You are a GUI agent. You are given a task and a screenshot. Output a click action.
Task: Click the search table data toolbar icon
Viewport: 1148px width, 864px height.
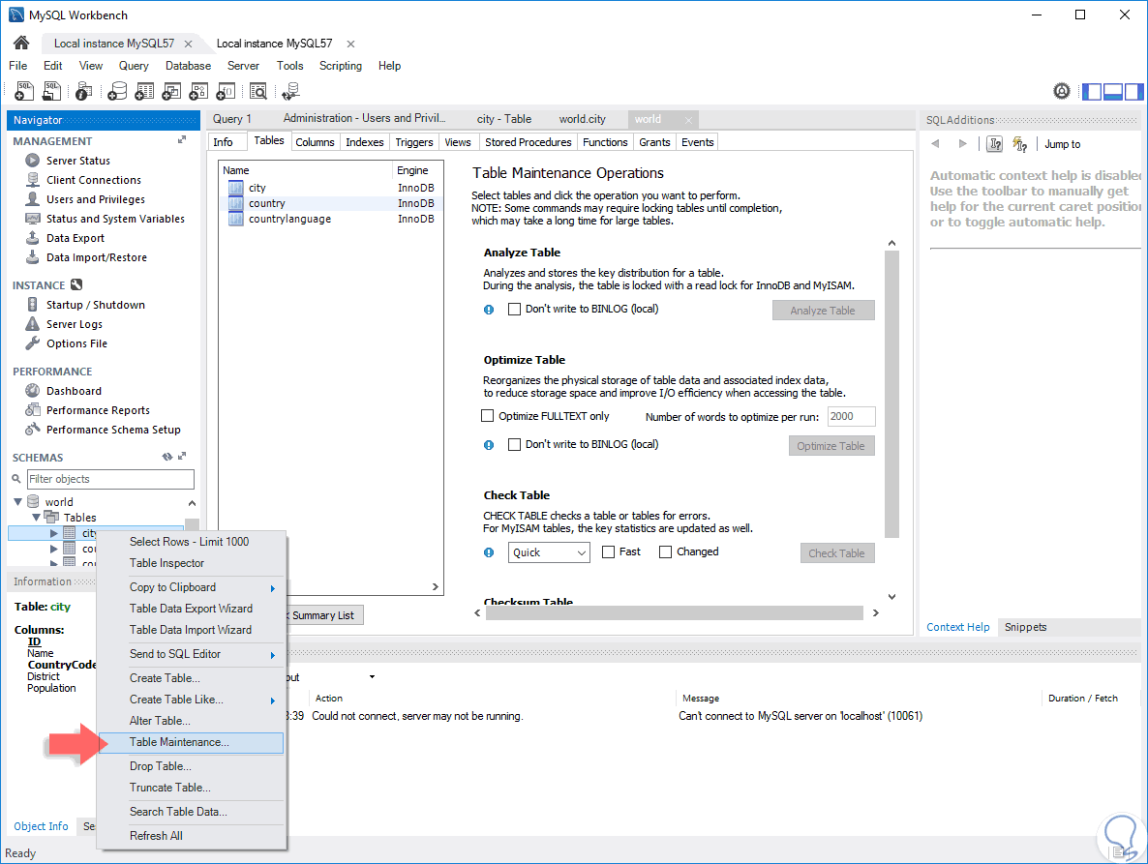(x=257, y=91)
